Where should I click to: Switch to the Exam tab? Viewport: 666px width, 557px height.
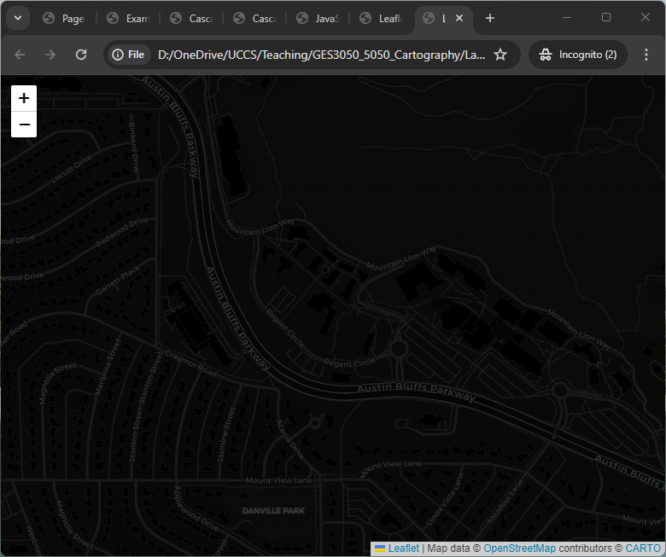click(x=129, y=18)
